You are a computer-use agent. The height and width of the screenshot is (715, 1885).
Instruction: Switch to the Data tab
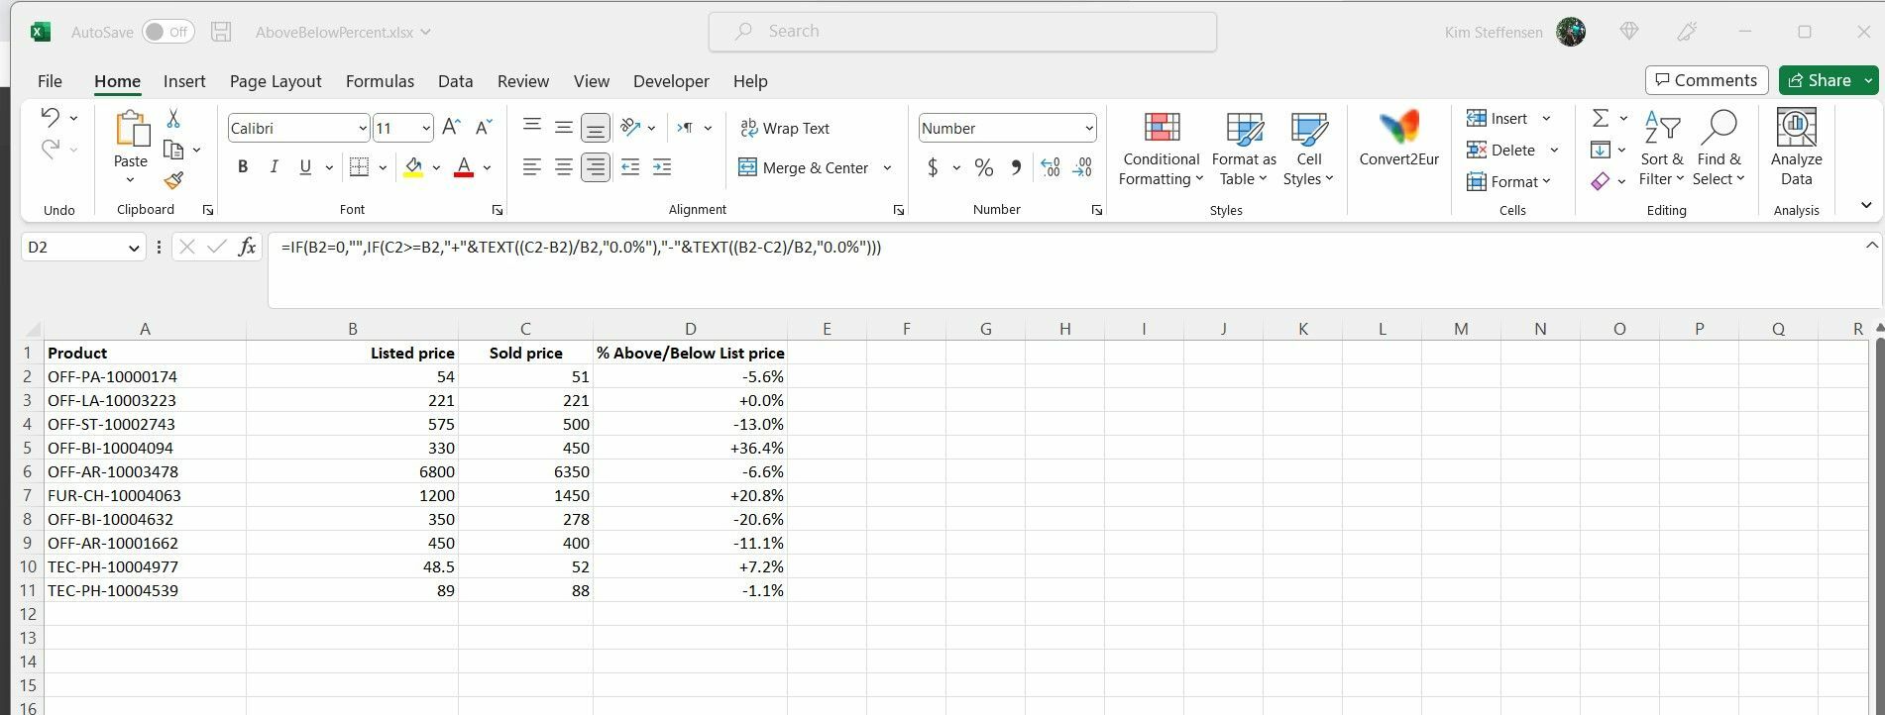click(x=455, y=81)
